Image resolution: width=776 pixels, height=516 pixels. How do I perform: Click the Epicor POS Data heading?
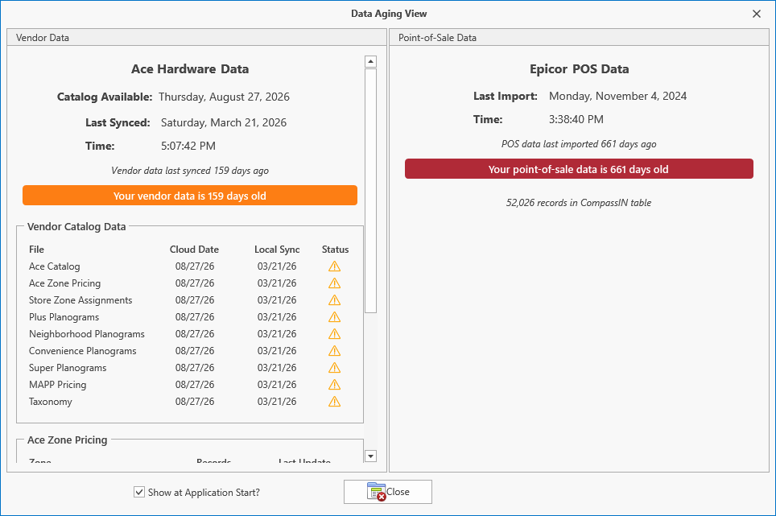pos(580,68)
